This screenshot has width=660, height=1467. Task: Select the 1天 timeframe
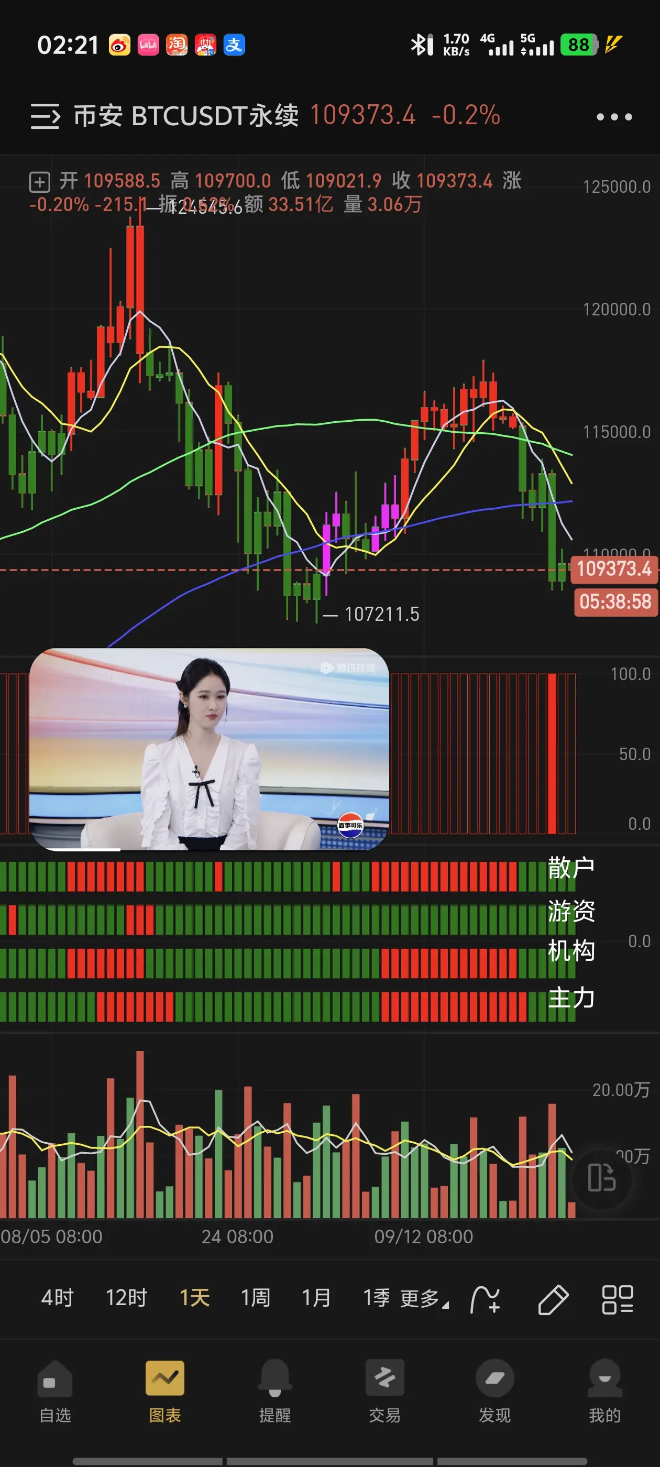point(195,1298)
